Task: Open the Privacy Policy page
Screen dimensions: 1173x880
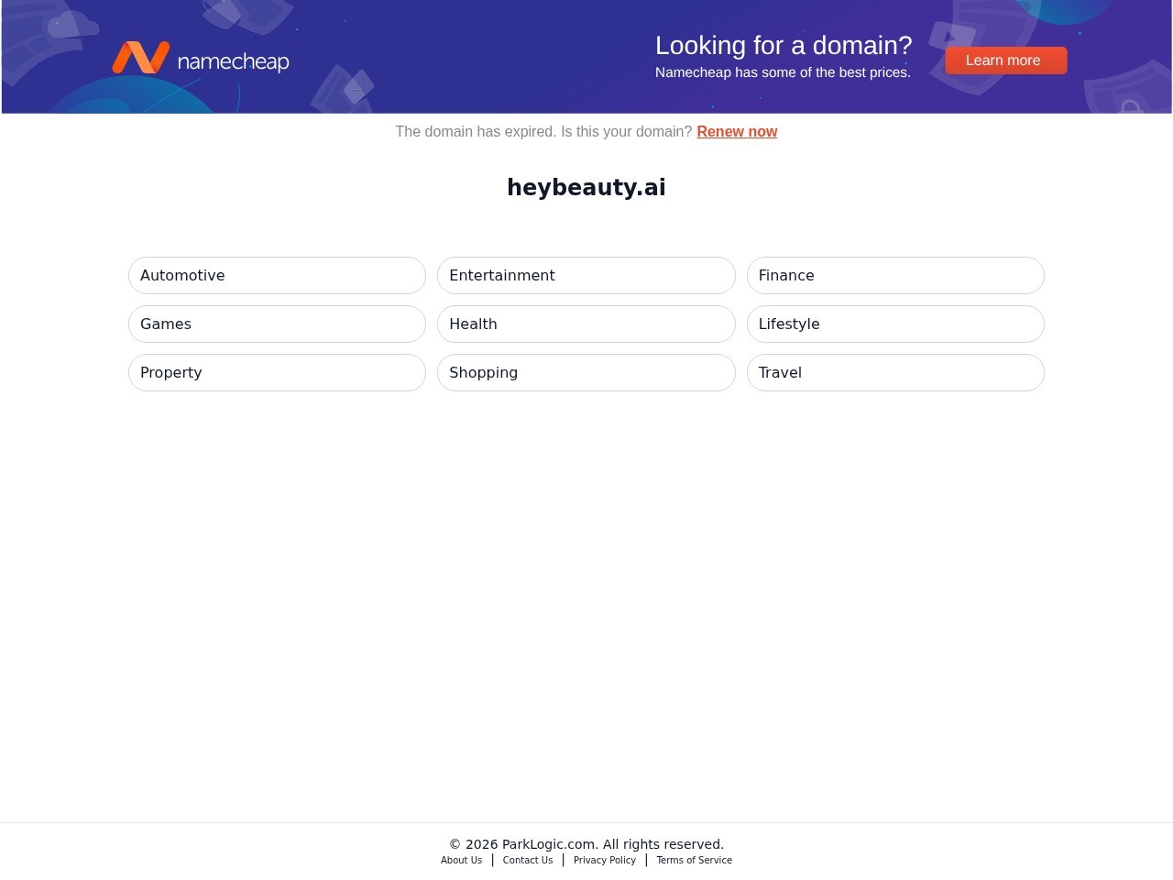Action: 604,860
